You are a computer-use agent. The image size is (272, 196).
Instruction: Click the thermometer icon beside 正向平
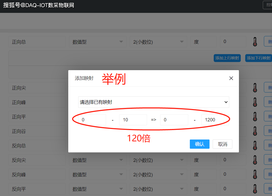click(x=254, y=116)
